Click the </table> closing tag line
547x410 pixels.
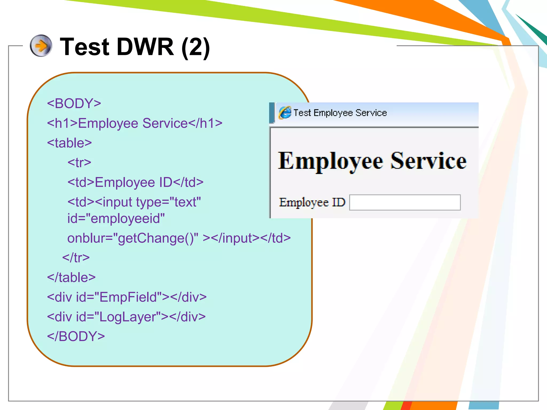click(71, 277)
